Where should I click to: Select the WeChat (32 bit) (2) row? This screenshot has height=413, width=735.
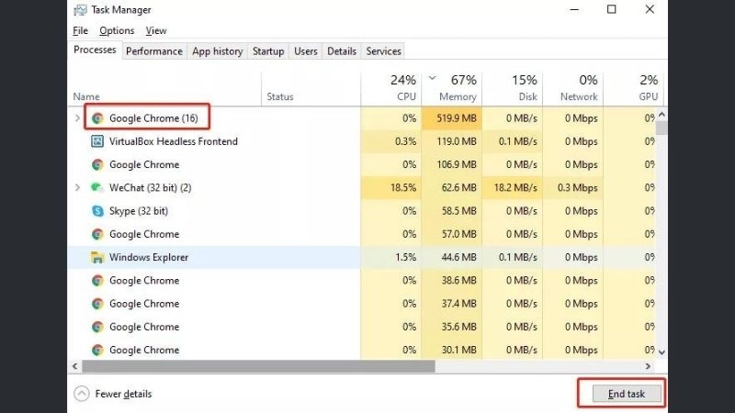click(361, 187)
